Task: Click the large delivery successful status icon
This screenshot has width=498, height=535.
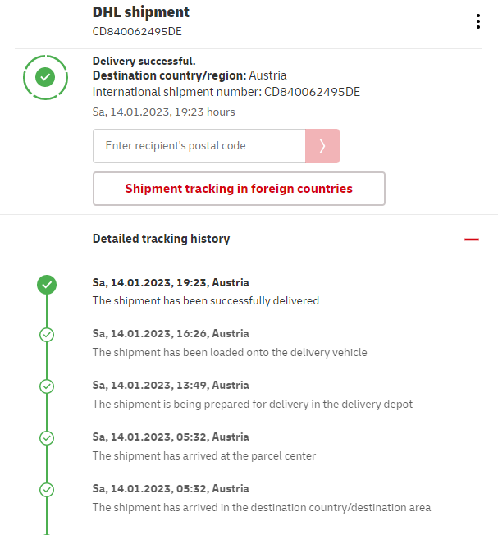Action: (x=46, y=77)
